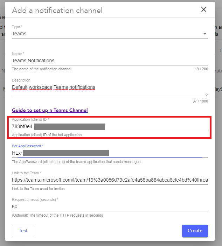The width and height of the screenshot is (222, 246).
Task: Close the Add a notification channel dialog
Action: click(204, 9)
